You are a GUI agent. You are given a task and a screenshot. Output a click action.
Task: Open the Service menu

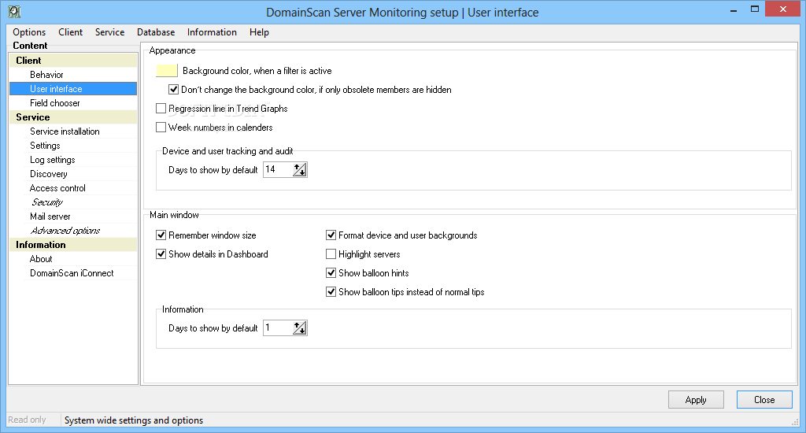point(109,31)
